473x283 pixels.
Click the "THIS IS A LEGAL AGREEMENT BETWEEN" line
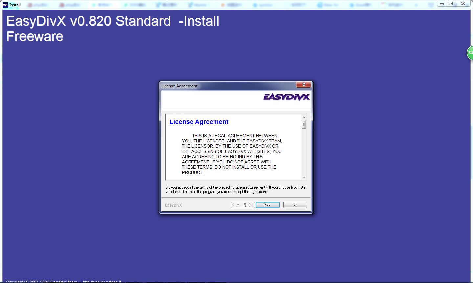(235, 136)
